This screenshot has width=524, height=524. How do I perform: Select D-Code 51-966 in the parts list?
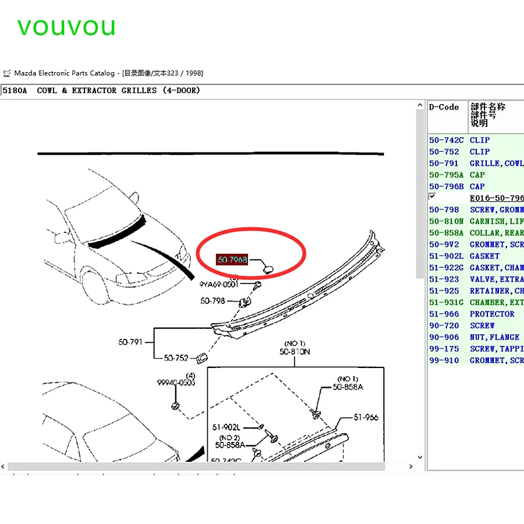click(444, 314)
